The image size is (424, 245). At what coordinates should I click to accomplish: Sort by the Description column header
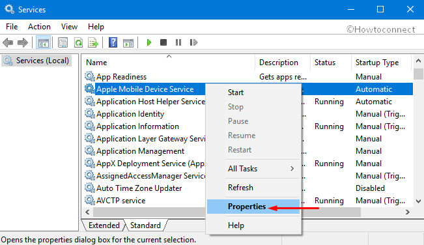pyautogui.click(x=283, y=63)
